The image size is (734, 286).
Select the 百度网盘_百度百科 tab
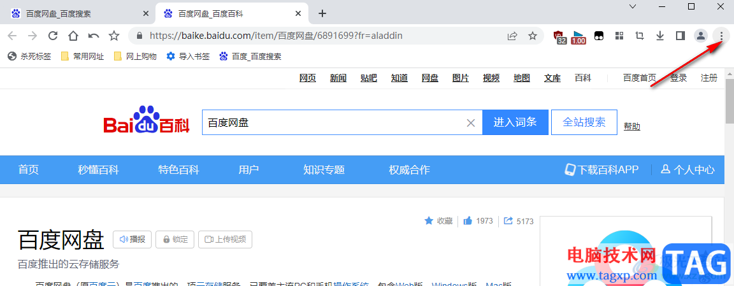[x=233, y=13]
